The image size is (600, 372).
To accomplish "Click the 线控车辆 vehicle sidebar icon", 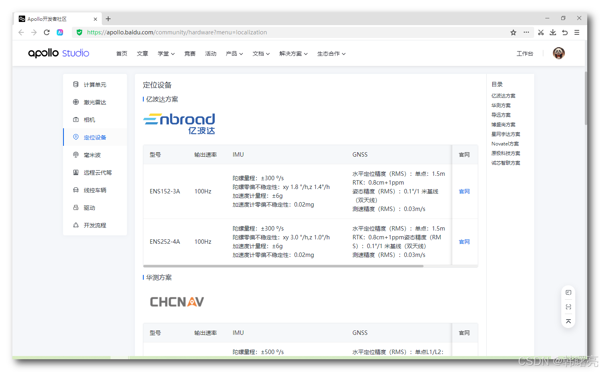I will pyautogui.click(x=76, y=190).
